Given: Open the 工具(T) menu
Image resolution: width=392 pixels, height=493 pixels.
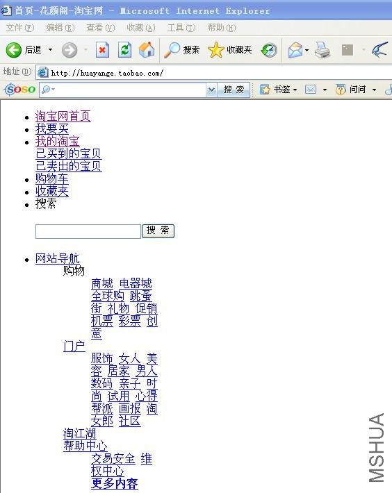Looking at the screenshot, I should (181, 28).
